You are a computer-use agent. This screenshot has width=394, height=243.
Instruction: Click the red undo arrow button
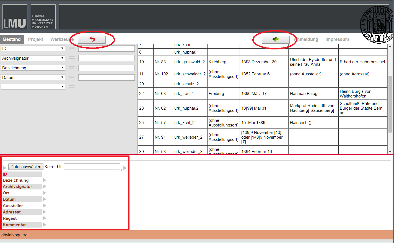click(92, 39)
